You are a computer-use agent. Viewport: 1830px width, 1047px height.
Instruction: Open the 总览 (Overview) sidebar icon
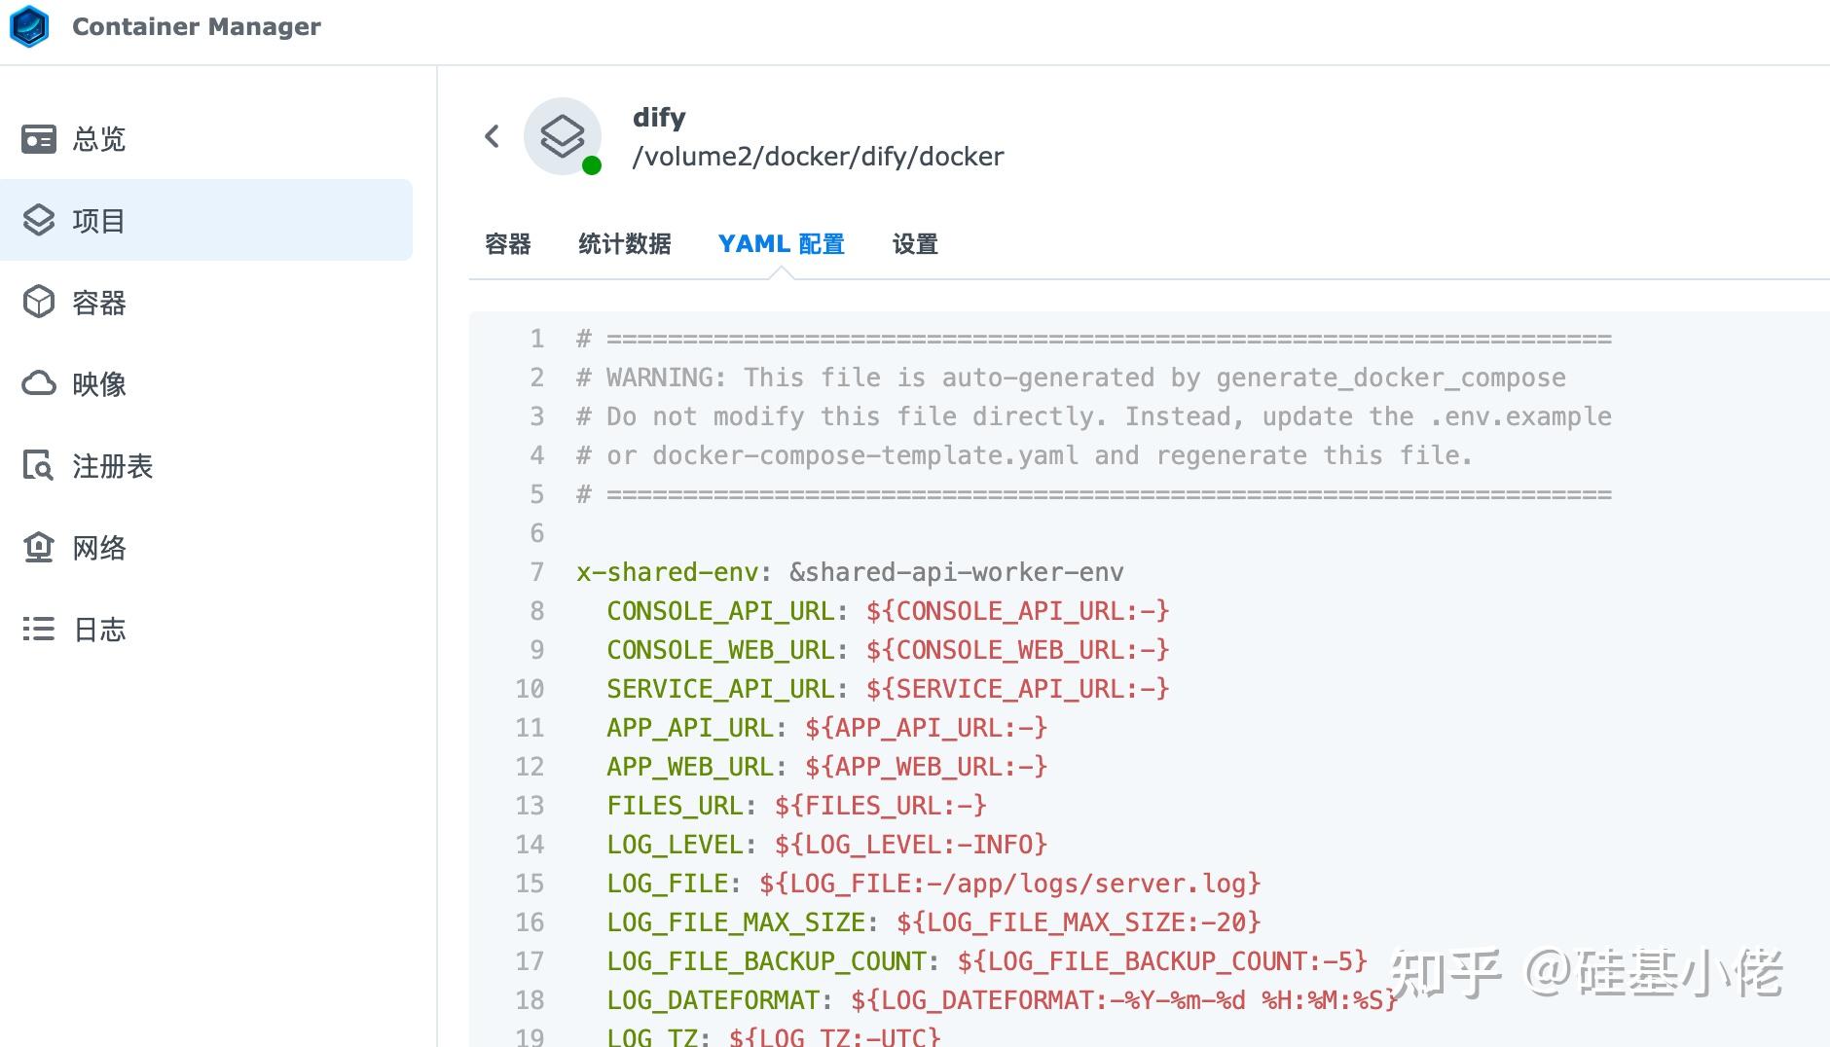pyautogui.click(x=38, y=139)
